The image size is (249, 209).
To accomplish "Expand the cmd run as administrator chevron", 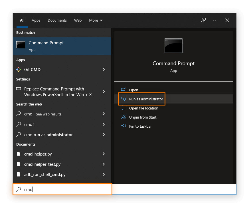I will coord(104,134).
